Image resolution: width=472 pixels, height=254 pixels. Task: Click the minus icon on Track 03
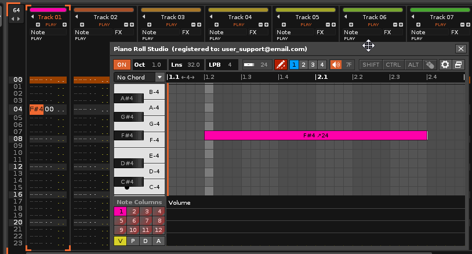click(x=193, y=25)
